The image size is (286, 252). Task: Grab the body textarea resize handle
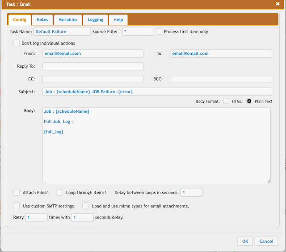[269, 181]
